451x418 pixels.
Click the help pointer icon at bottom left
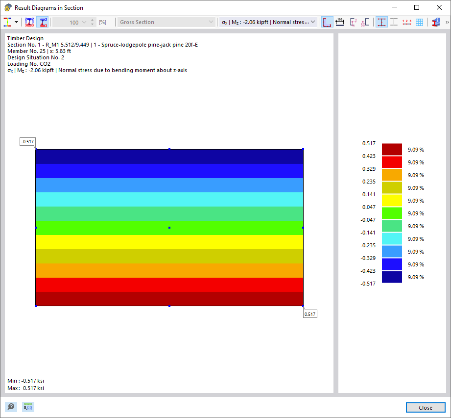pos(10,407)
